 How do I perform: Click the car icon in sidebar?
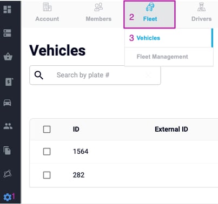click(8, 103)
